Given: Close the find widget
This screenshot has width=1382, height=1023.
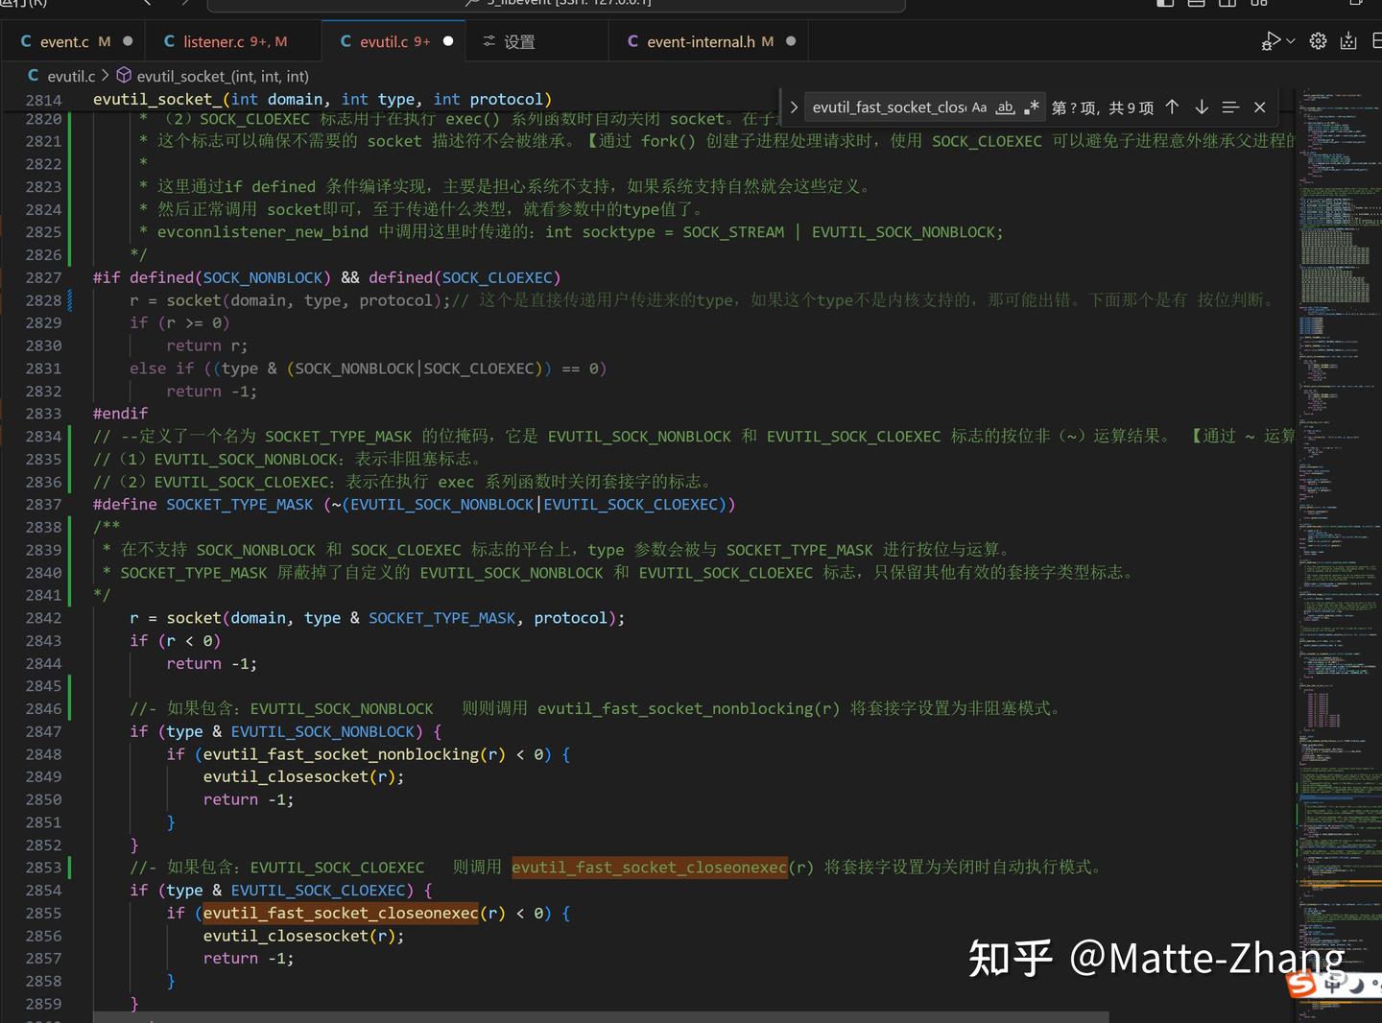Looking at the screenshot, I should tap(1260, 107).
